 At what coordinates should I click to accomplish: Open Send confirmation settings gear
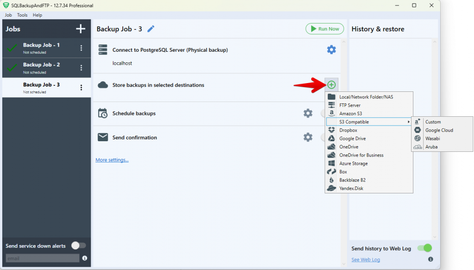point(308,138)
